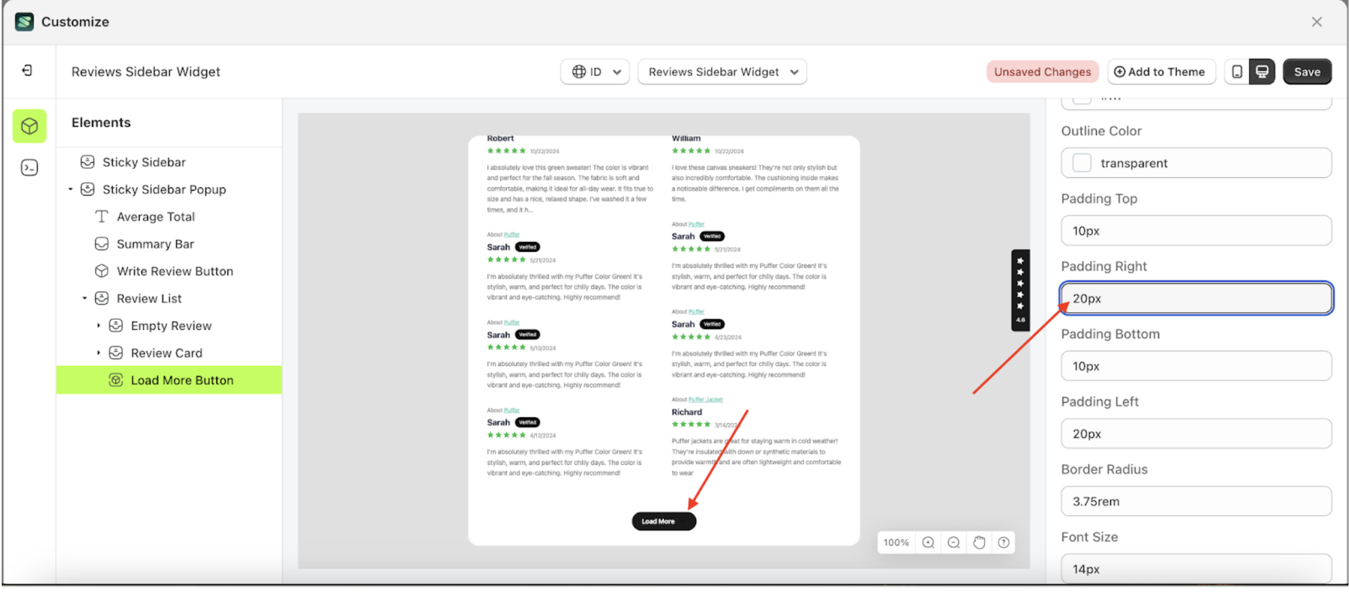Open the help question mark icon

tap(1003, 542)
